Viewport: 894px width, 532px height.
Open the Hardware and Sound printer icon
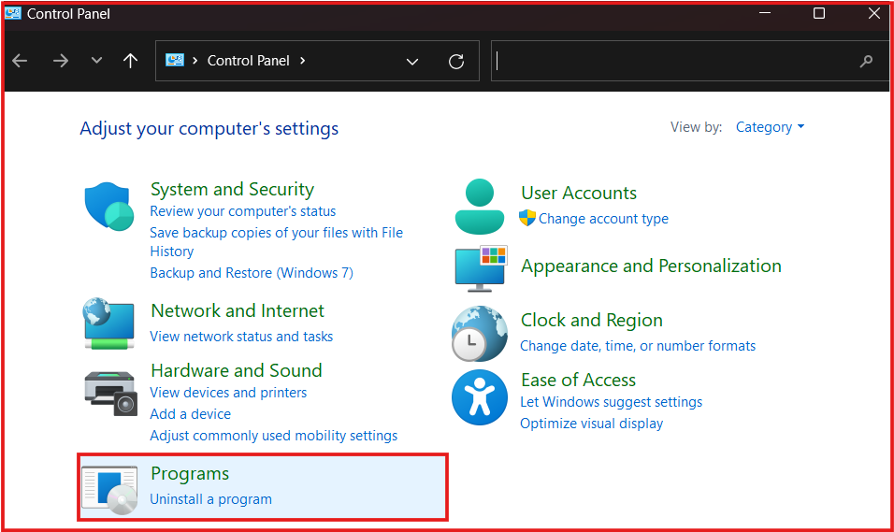click(x=110, y=394)
